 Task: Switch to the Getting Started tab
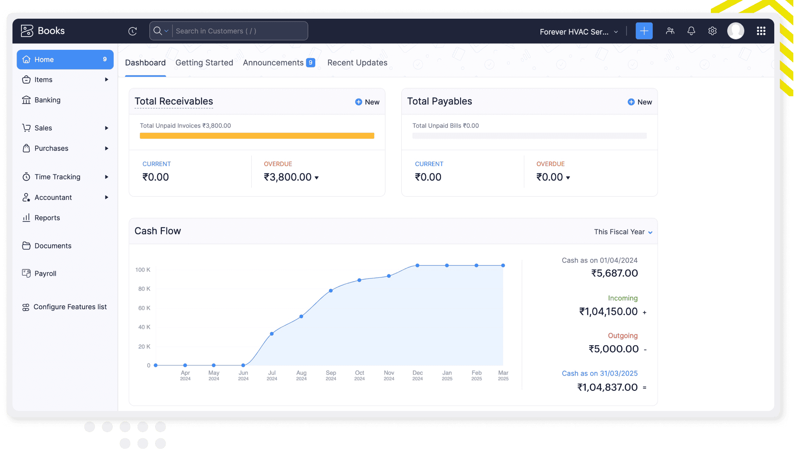[204, 63]
